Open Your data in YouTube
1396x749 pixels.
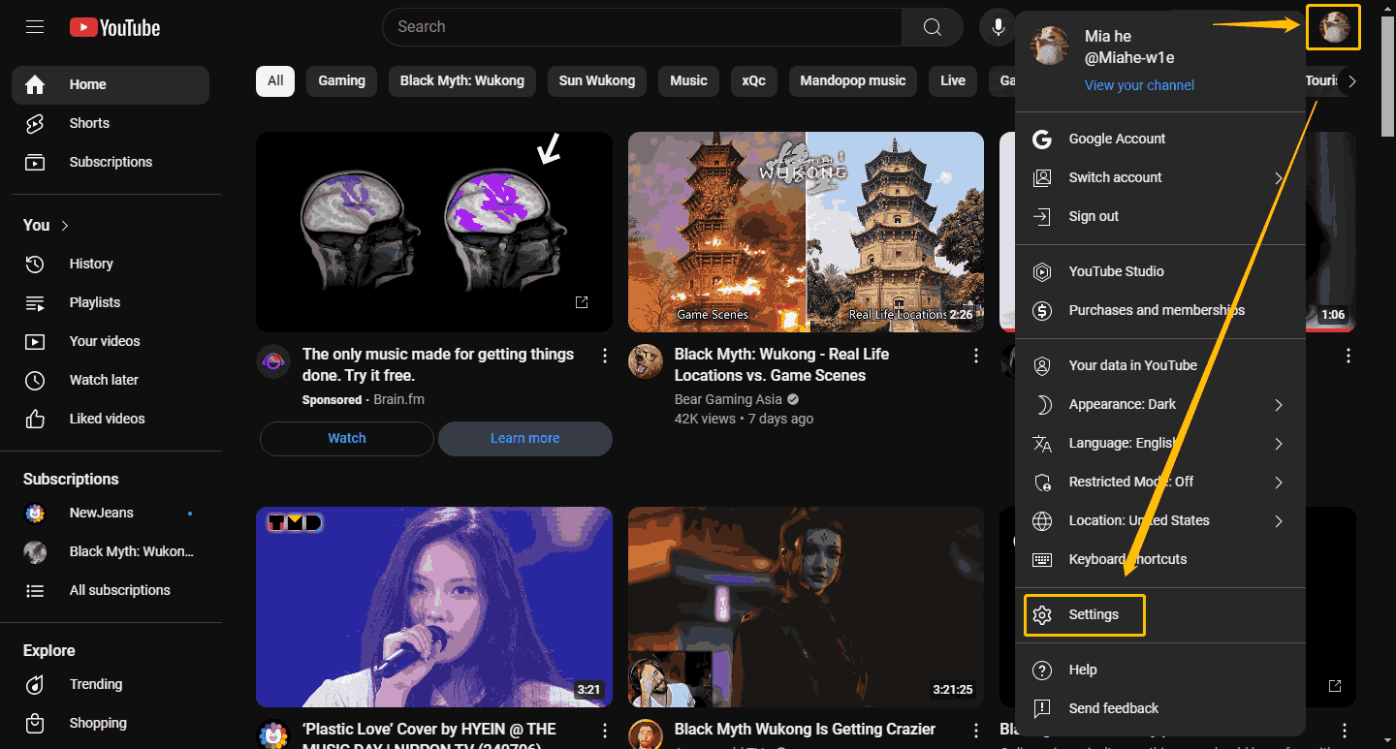click(x=1160, y=365)
